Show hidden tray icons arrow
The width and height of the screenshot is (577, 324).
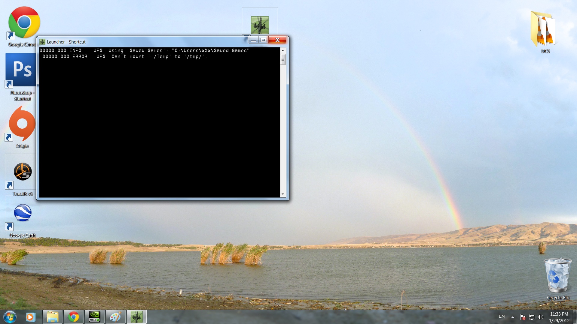[x=513, y=317]
